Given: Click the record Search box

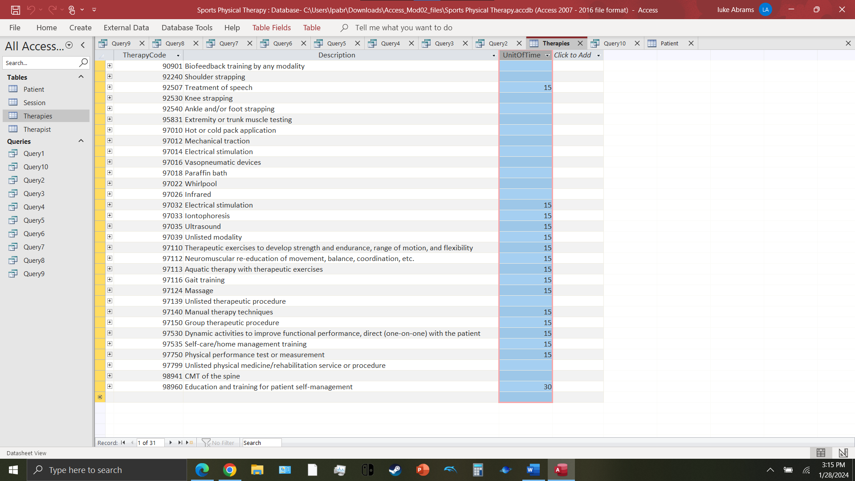Looking at the screenshot, I should (261, 443).
